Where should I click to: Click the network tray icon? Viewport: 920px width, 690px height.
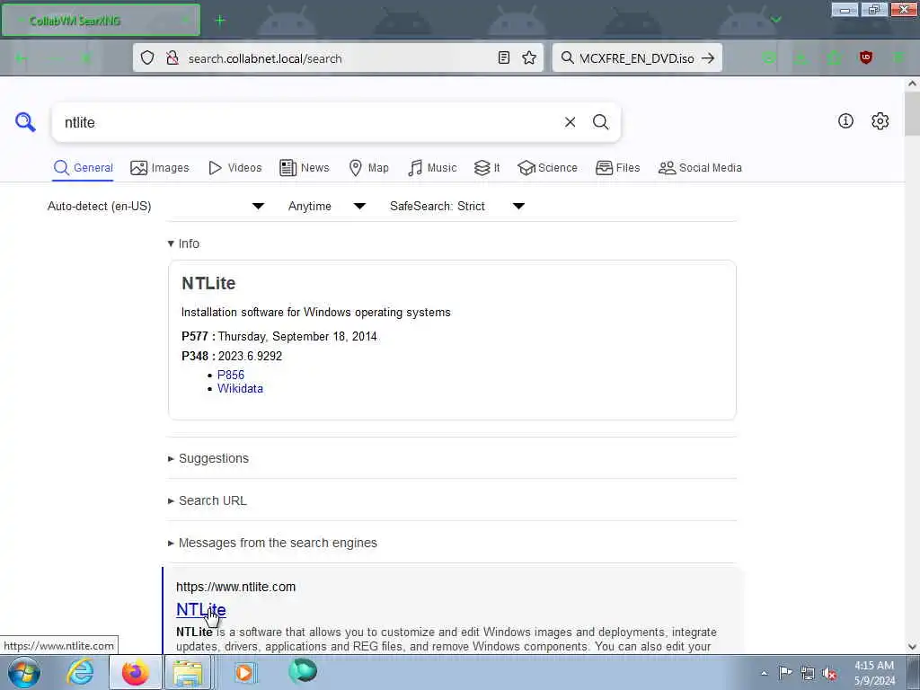click(x=808, y=674)
